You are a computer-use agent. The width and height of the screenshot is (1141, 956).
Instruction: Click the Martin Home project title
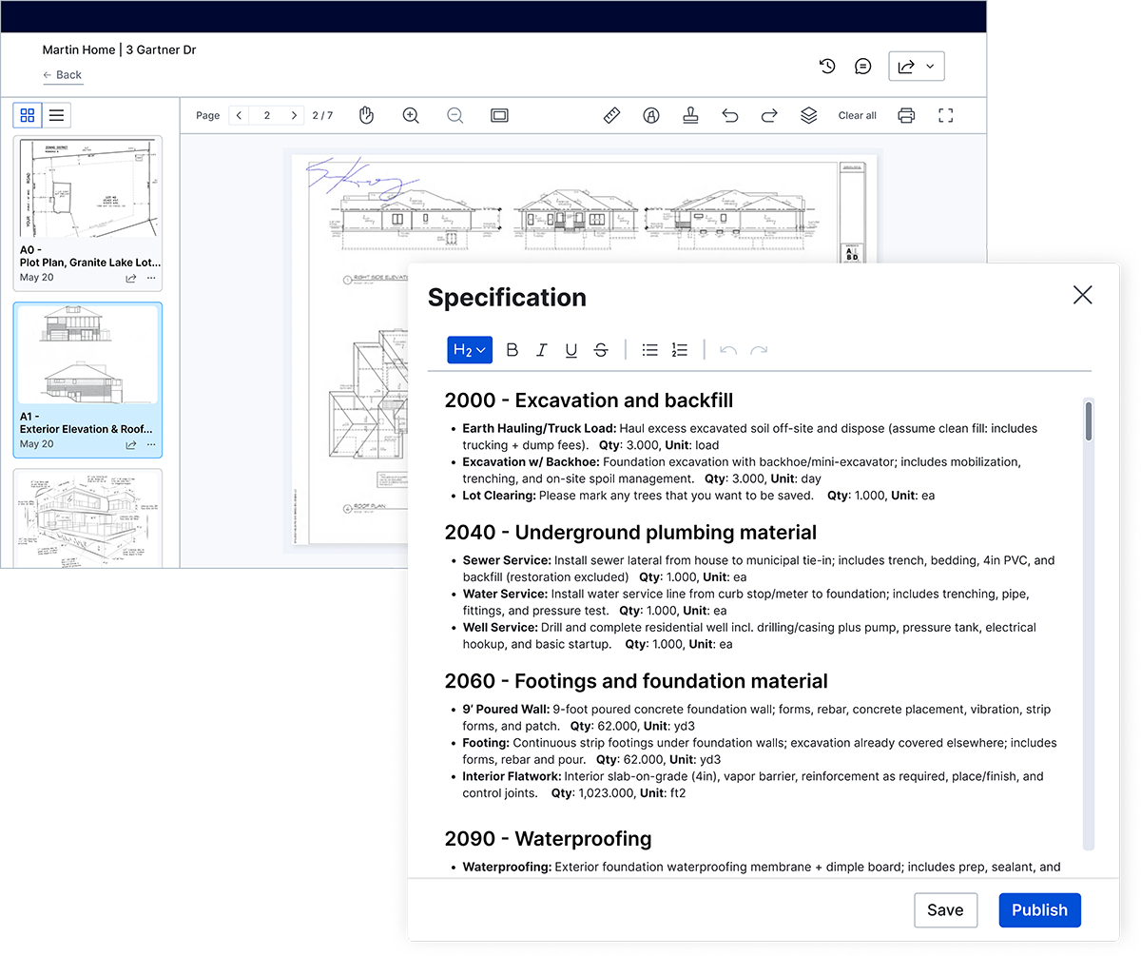pos(119,49)
